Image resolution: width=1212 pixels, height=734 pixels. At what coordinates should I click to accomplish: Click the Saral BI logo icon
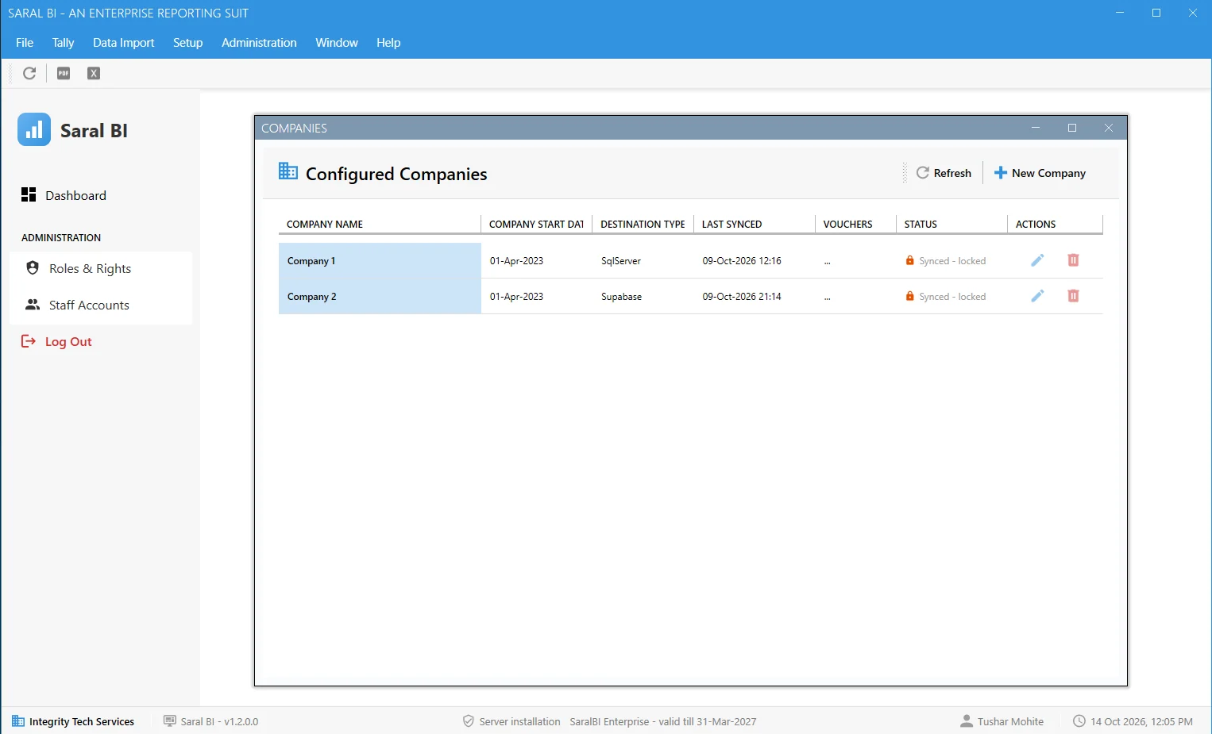coord(34,129)
